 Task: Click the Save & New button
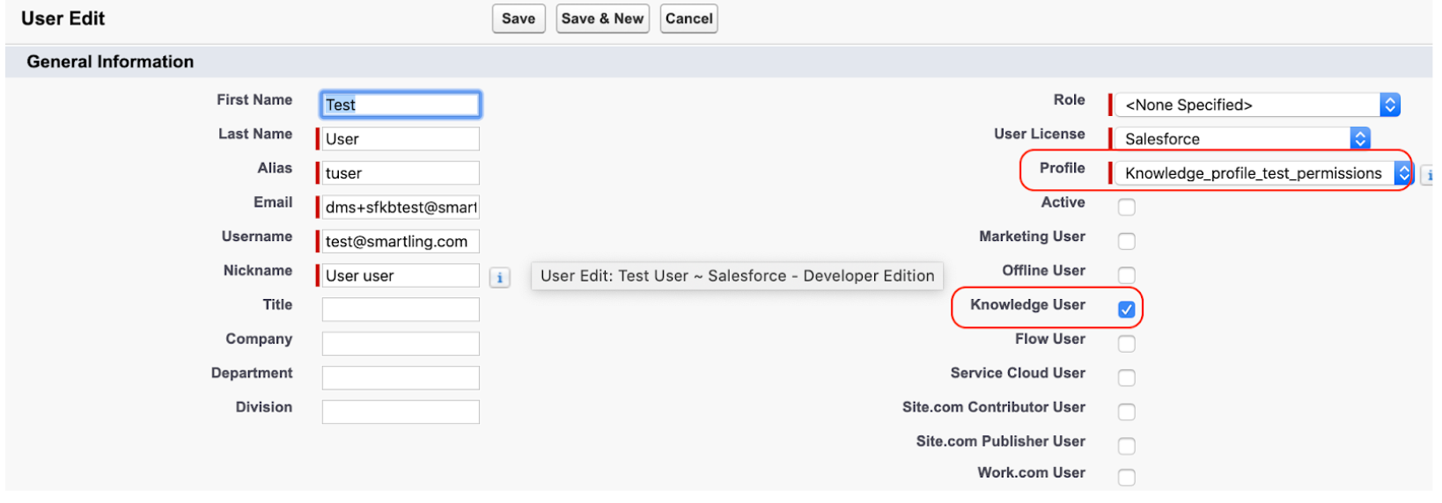click(603, 18)
